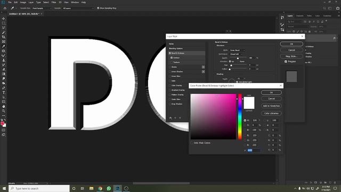The image size is (341, 192).
Task: Open the Sample Size dropdown
Action: click(x=42, y=9)
